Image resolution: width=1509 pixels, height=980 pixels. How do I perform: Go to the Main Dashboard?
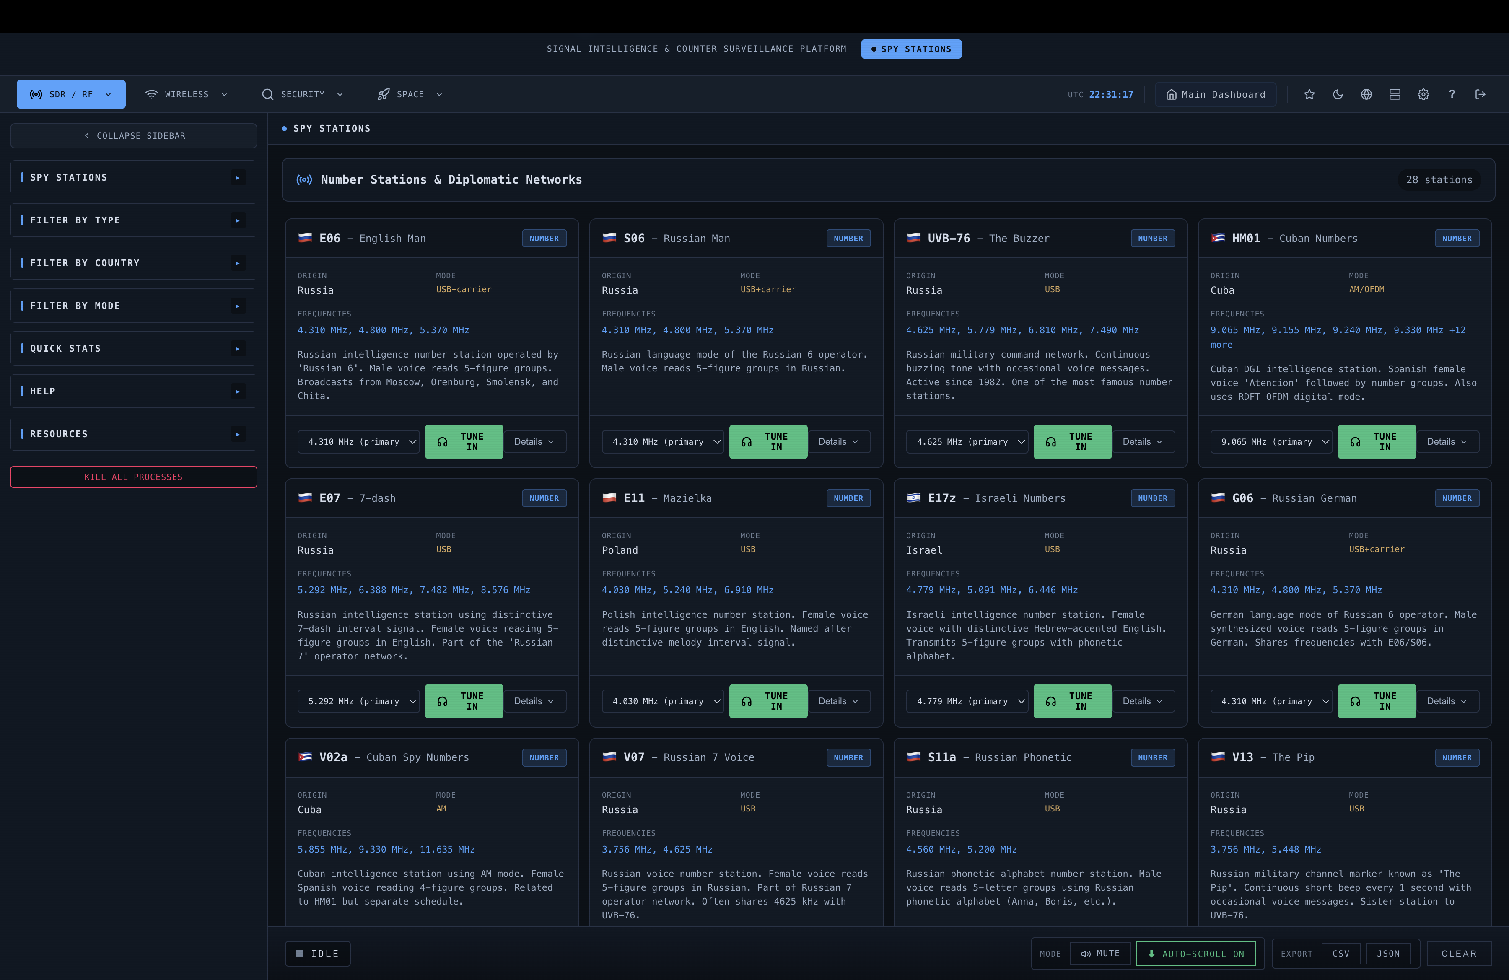pyautogui.click(x=1215, y=94)
